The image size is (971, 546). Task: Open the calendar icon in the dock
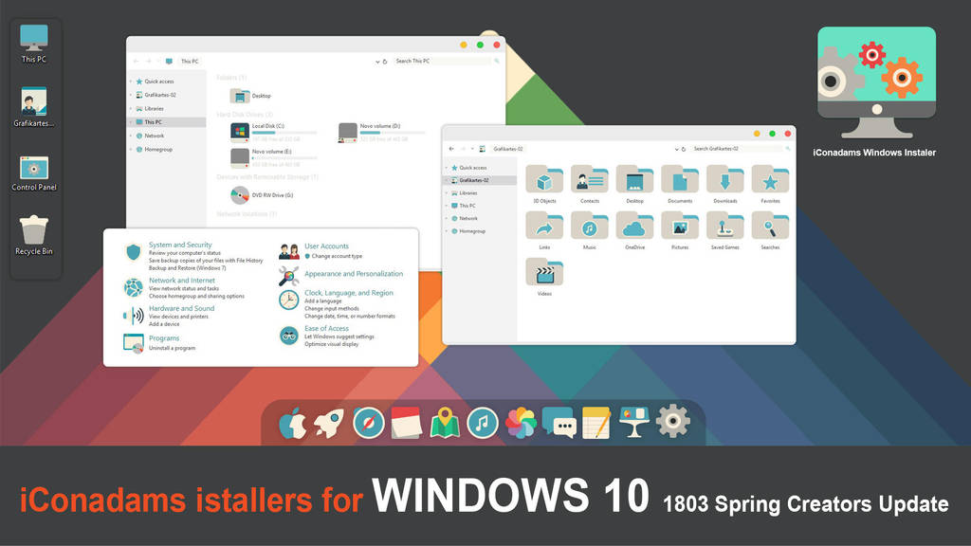406,424
